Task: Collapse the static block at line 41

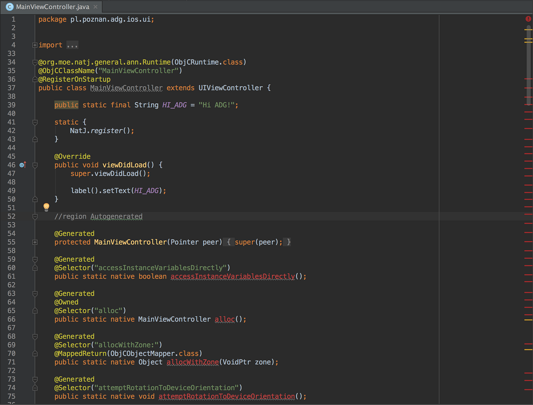Action: (x=35, y=122)
